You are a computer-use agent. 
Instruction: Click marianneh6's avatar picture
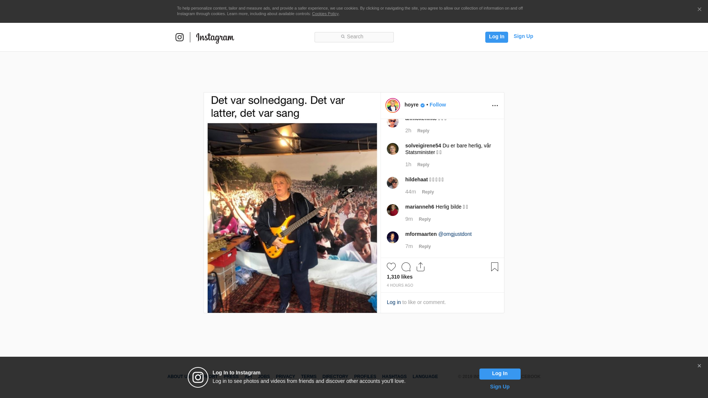393,210
